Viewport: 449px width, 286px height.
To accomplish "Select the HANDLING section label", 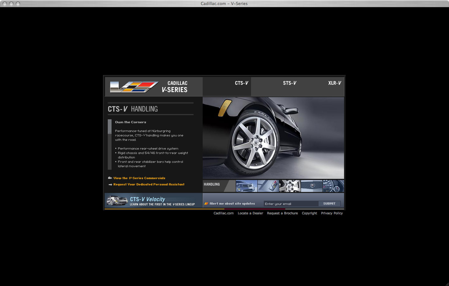I will coord(212,184).
